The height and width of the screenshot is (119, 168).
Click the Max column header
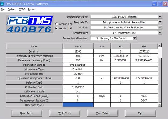click(144, 46)
